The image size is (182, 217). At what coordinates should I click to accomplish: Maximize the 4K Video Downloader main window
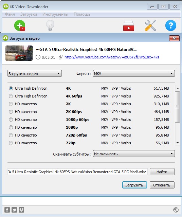[163, 7]
